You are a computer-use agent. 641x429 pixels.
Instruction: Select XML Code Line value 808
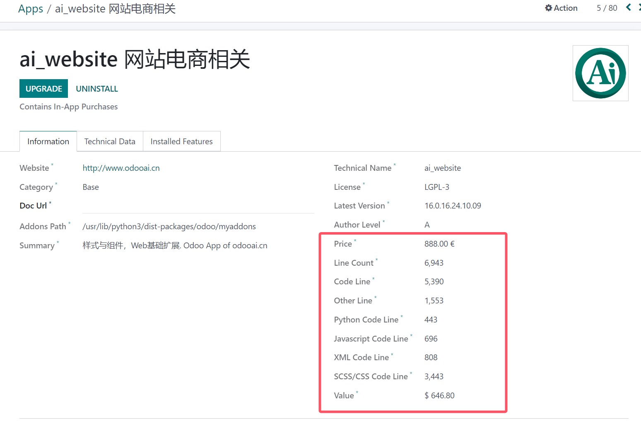tap(431, 357)
